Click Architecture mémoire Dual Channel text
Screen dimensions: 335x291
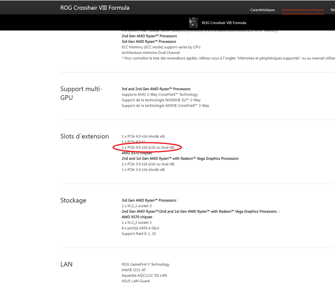tap(151, 53)
